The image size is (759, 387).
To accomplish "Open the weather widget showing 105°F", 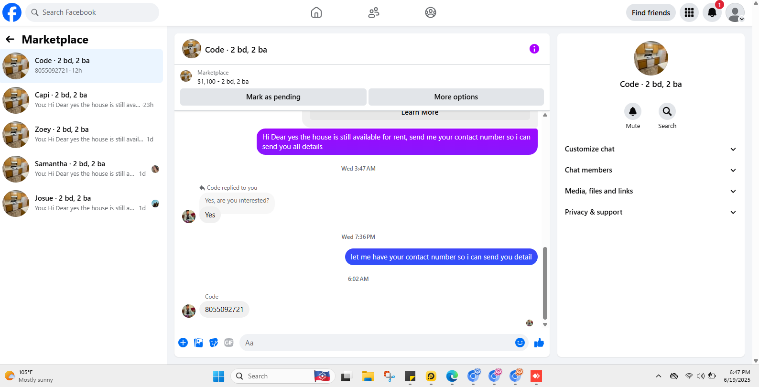I will point(29,376).
